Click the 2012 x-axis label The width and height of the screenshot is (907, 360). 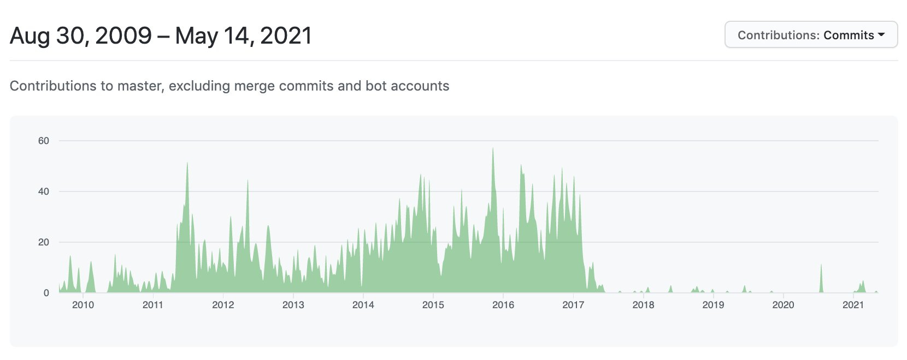click(x=223, y=305)
